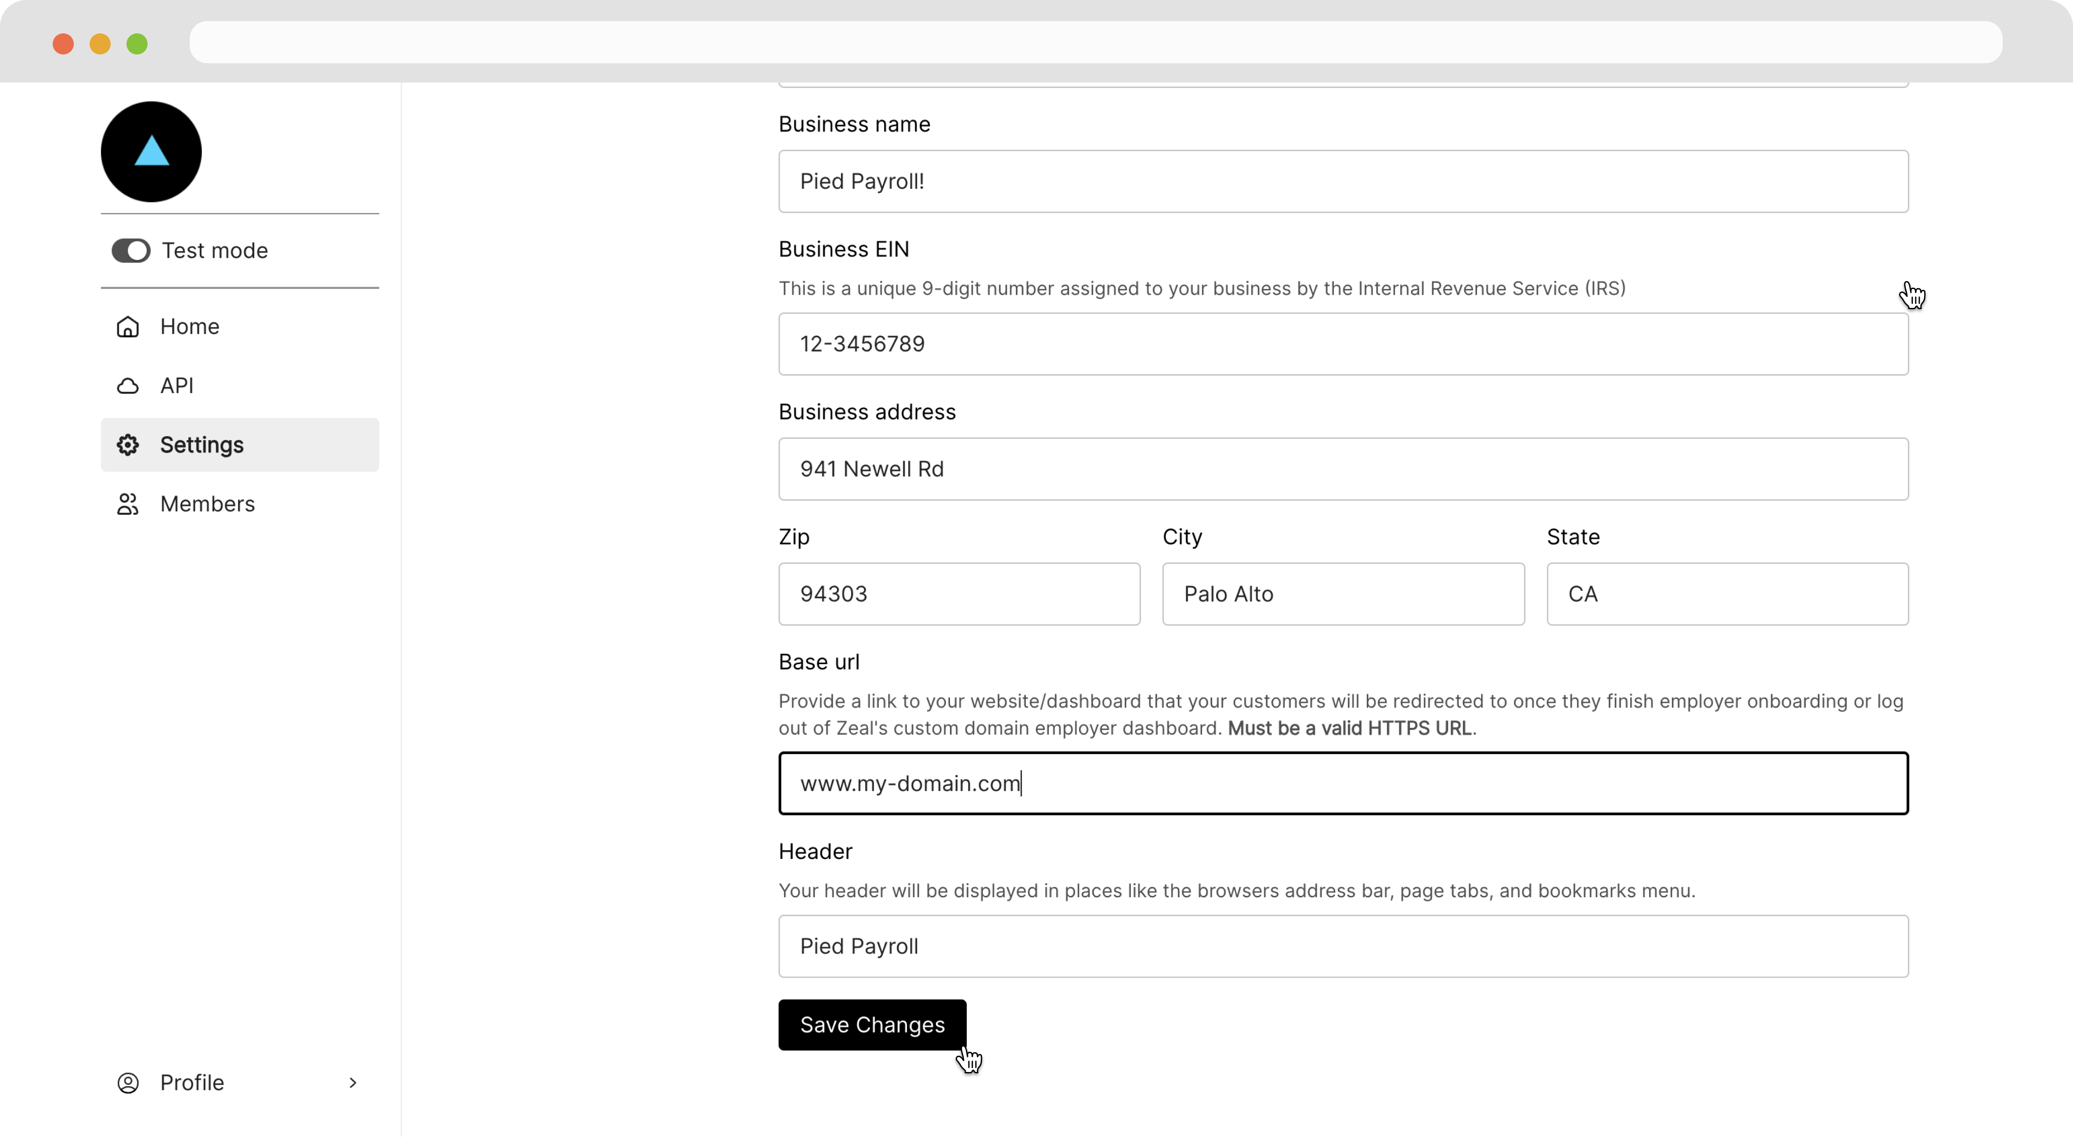Click the browser address bar
Image resolution: width=2073 pixels, height=1137 pixels.
point(1095,42)
